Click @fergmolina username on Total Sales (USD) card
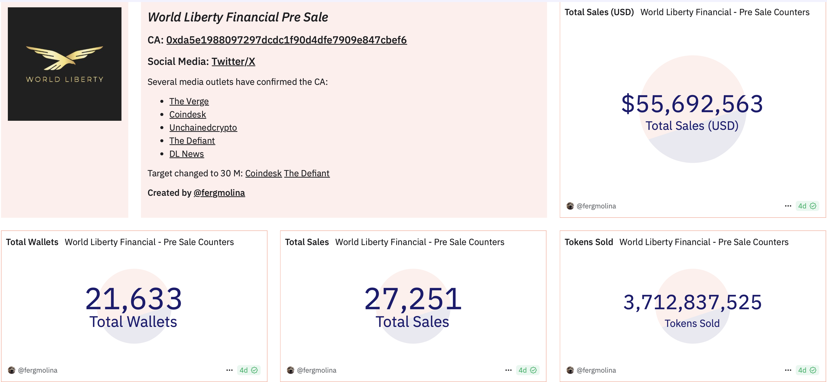The width and height of the screenshot is (827, 382). (x=596, y=206)
